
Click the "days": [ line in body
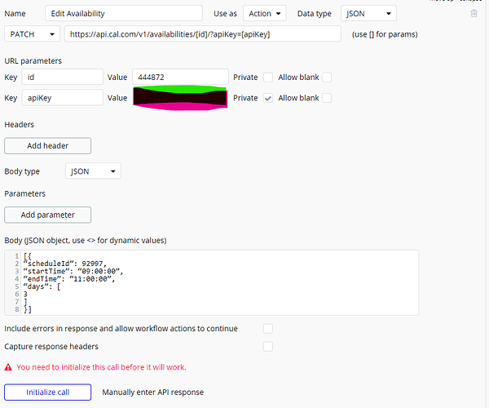click(x=42, y=286)
